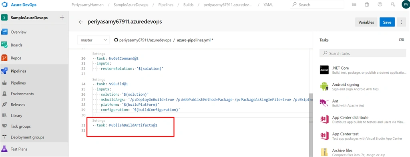Open the more actions menu beside Save
Image resolution: width=410 pixels, height=157 pixels.
pyautogui.click(x=401, y=22)
